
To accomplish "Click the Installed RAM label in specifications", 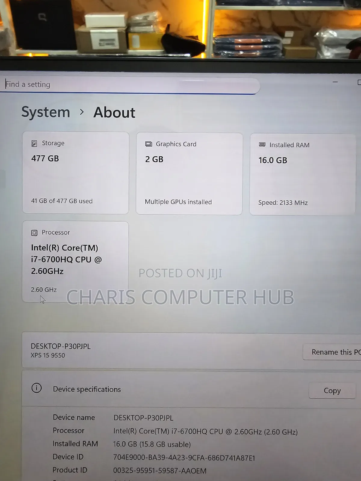I will (x=75, y=444).
